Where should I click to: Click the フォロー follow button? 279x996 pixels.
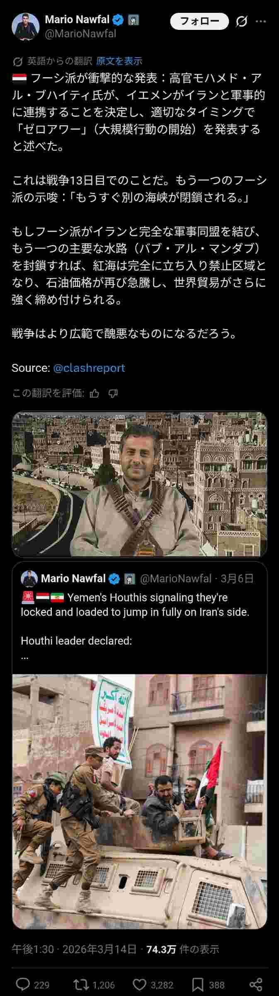pos(199,21)
